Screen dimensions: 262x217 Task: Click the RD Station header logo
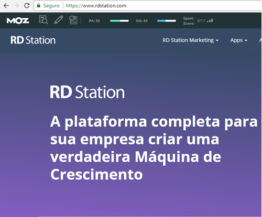33,40
